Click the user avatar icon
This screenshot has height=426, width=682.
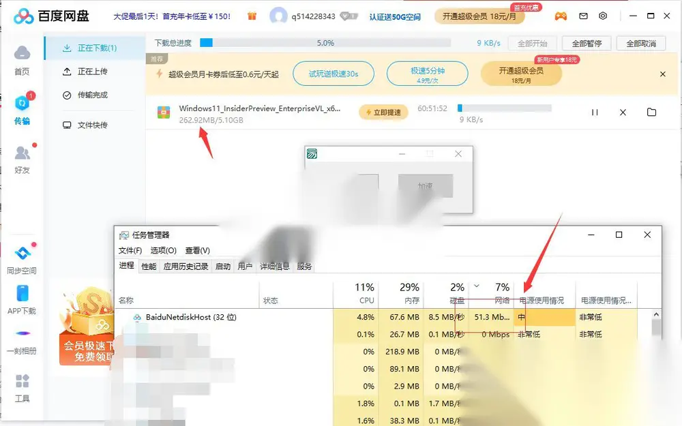pos(278,16)
